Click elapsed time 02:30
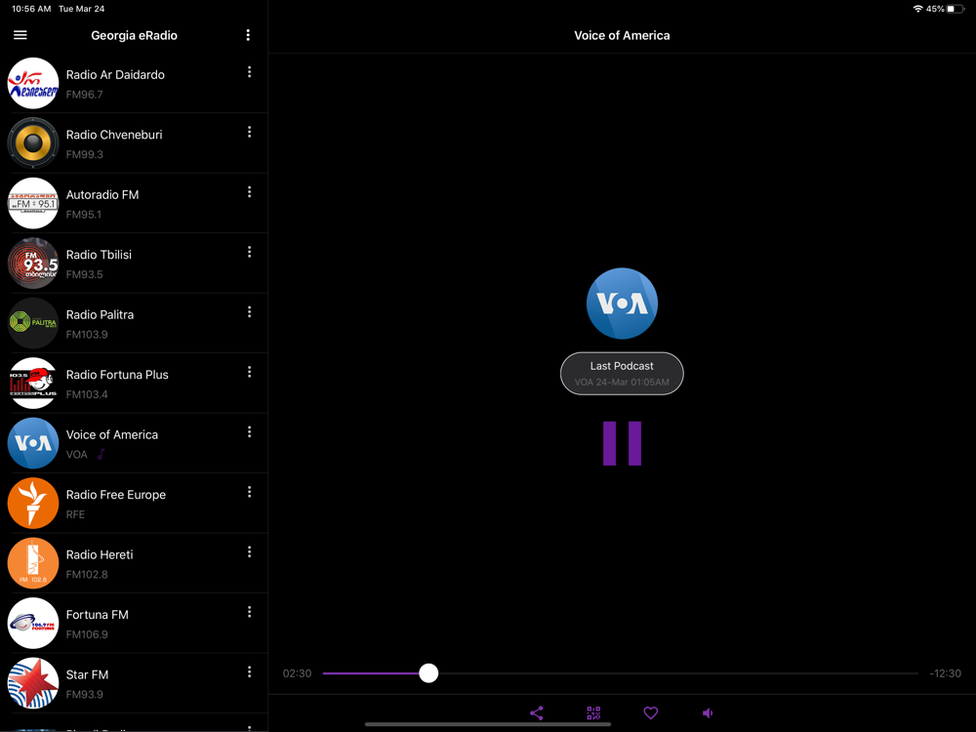Screen dimensions: 976x732 tap(297, 673)
